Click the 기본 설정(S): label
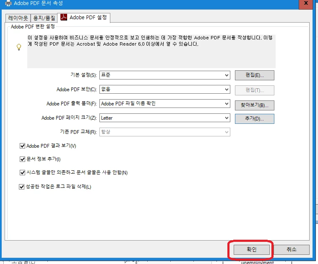The height and width of the screenshot is (264, 318). coord(83,75)
